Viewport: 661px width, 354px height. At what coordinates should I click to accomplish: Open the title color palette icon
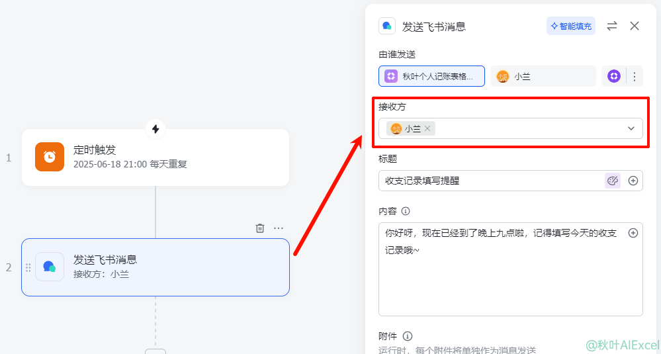point(613,181)
